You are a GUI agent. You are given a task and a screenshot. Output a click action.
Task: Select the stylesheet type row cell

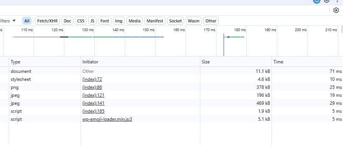[45, 79]
